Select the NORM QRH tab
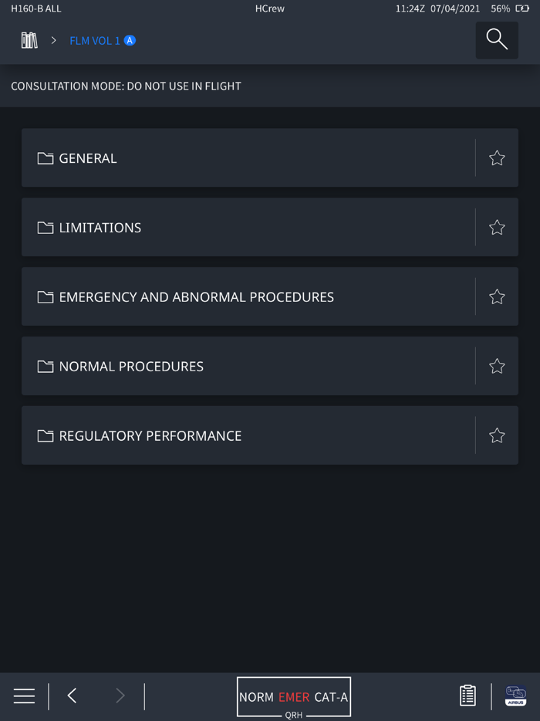This screenshot has width=540, height=721. 256,697
